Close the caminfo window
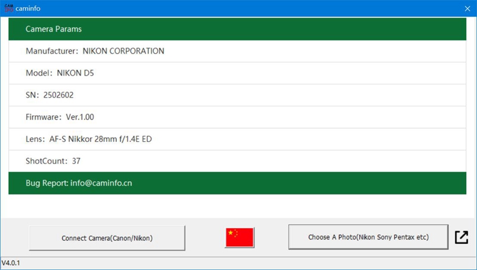This screenshot has width=477, height=270. tap(467, 8)
